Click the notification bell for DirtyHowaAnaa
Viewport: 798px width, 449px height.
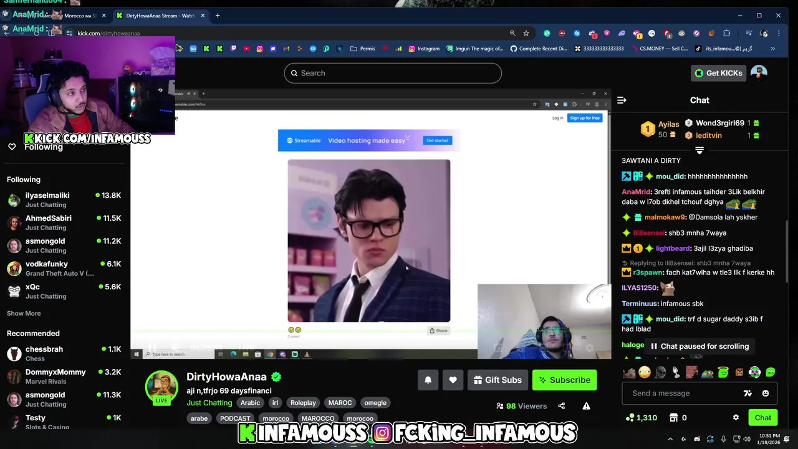(428, 380)
